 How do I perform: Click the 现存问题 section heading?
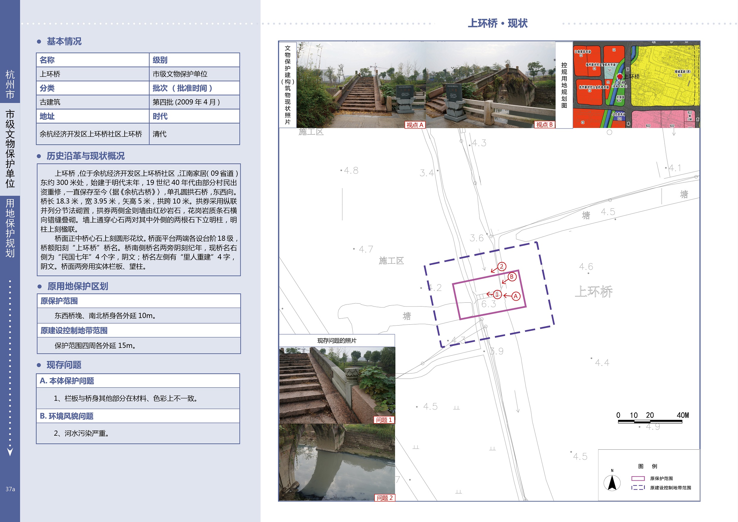[x=64, y=365]
